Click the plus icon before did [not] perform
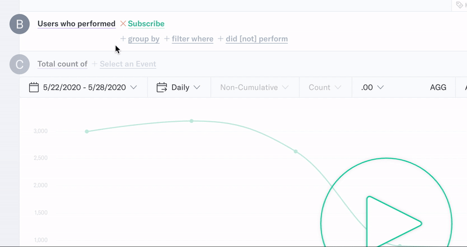 pyautogui.click(x=221, y=38)
